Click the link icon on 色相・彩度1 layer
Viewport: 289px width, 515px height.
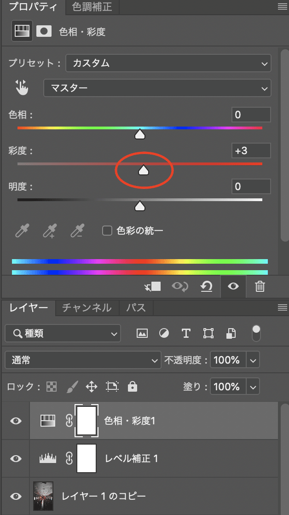click(x=69, y=421)
